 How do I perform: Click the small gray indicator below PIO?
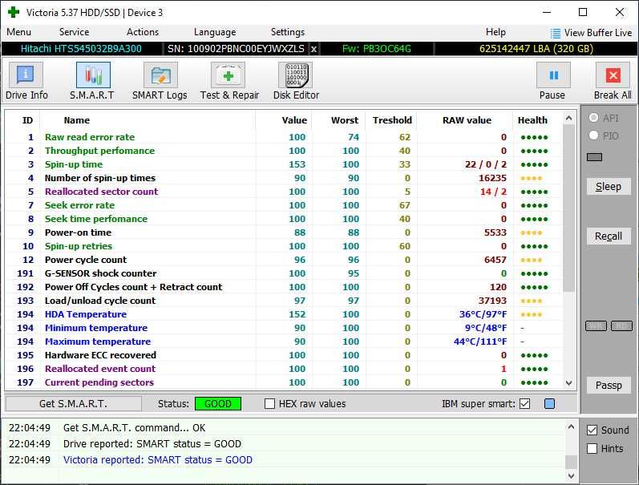click(x=594, y=157)
